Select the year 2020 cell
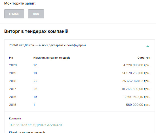 pyautogui.click(x=13, y=65)
